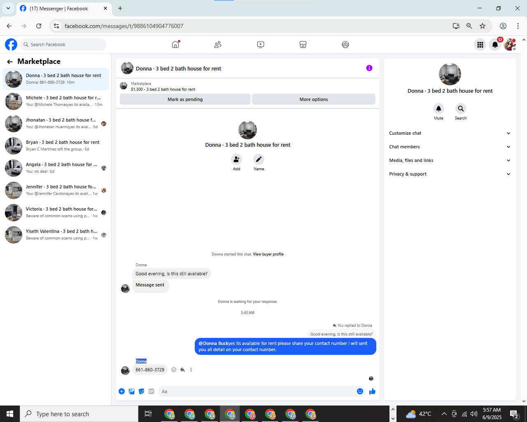Click the Windows taskbar search box
The height and width of the screenshot is (422, 527).
[x=79, y=414]
